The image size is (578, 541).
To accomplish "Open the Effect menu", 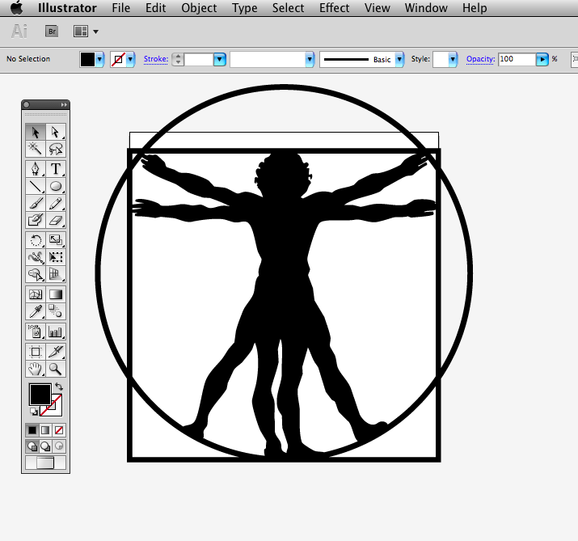I will tap(334, 8).
